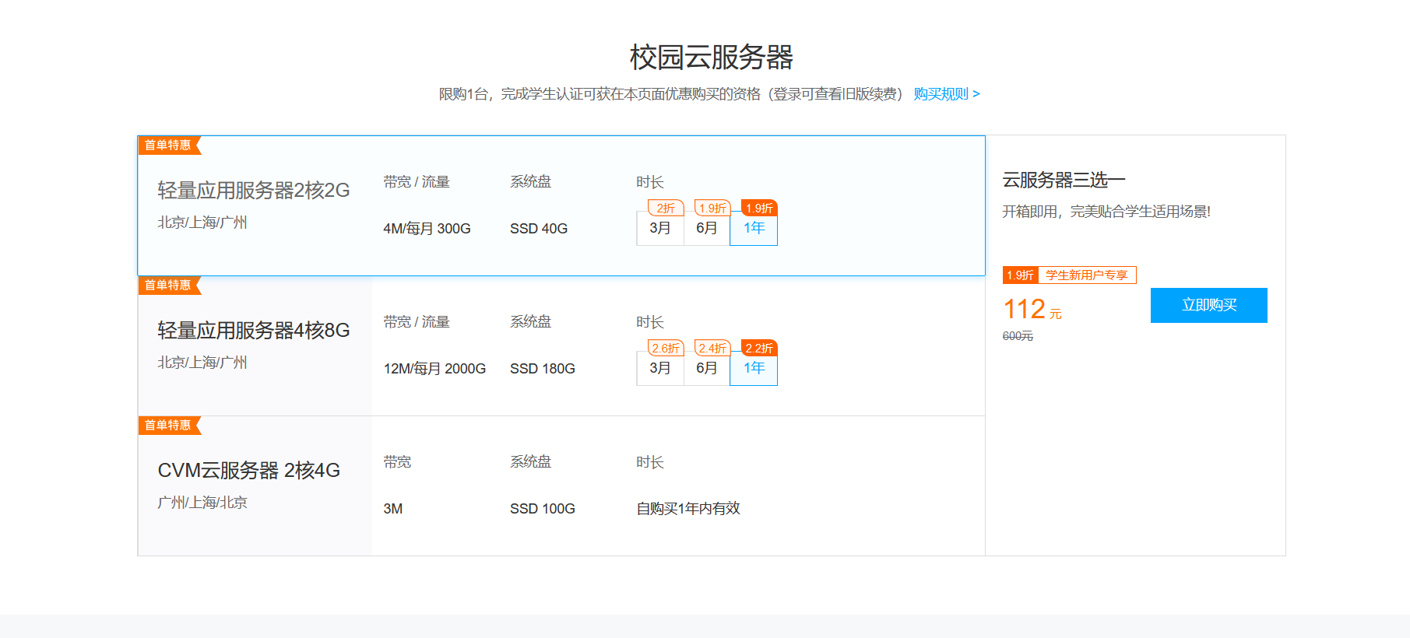1410x638 pixels.
Task: Click the 首单特惠 badge on the CVM plan
Action: point(168,426)
